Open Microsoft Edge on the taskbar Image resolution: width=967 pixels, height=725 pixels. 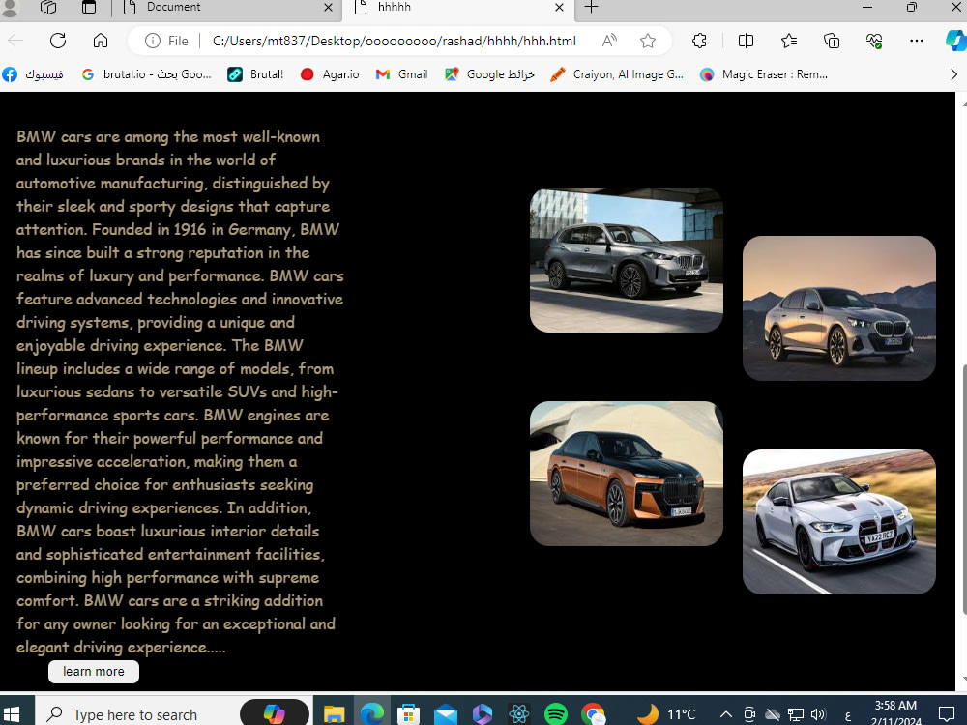(371, 714)
